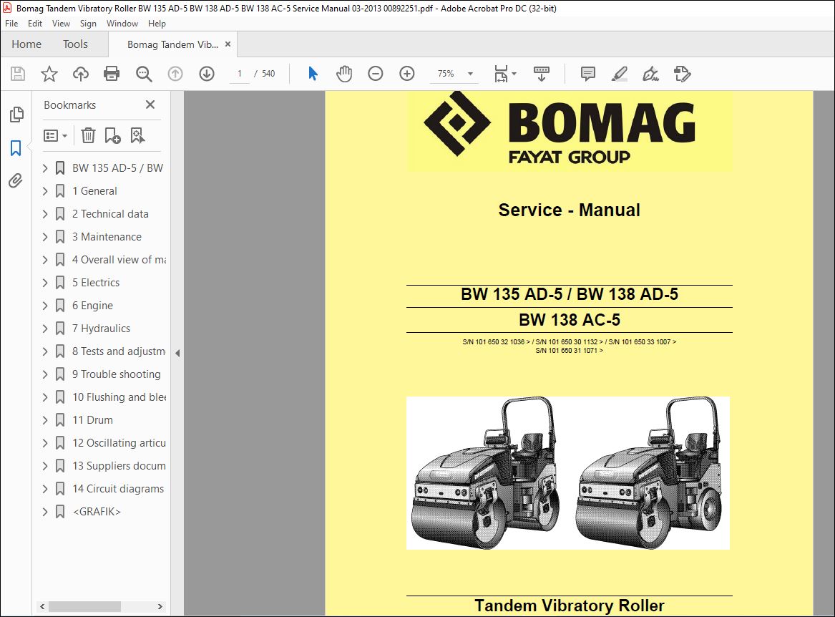Open the Find text magnifier
The image size is (835, 617).
(144, 74)
